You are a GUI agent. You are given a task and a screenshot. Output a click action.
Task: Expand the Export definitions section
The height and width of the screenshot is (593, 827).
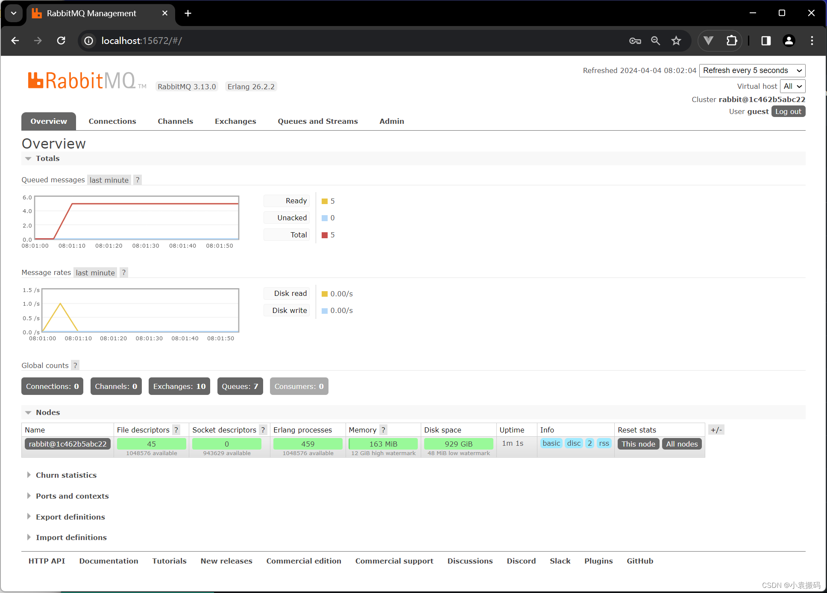70,517
